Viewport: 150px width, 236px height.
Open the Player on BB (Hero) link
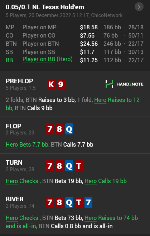pos(48,59)
